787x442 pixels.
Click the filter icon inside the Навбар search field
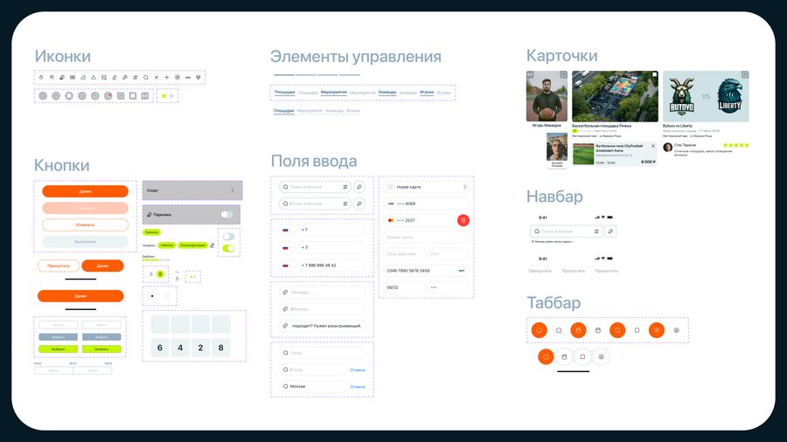coord(596,231)
